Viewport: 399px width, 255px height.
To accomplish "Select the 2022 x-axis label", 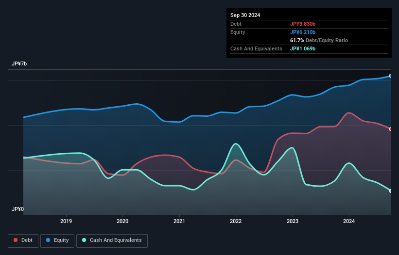I will (236, 221).
